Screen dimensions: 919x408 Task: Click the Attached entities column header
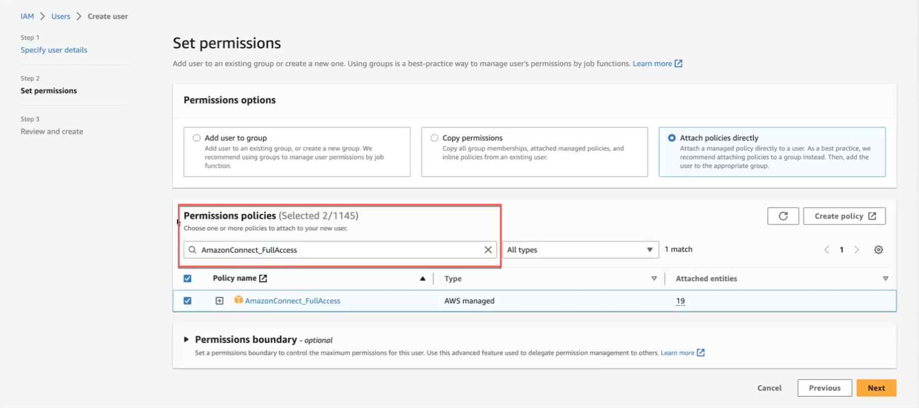[x=706, y=278]
